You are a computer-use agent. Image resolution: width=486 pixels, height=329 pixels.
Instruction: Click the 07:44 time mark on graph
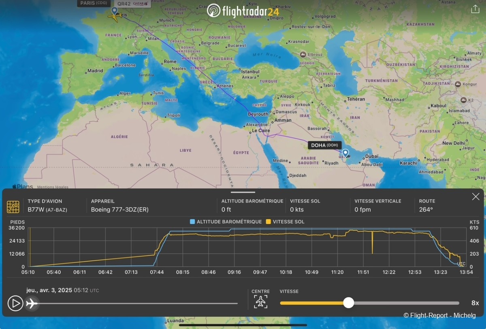point(157,272)
